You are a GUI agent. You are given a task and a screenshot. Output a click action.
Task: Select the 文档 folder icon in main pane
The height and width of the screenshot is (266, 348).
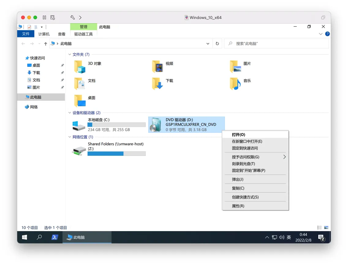click(x=80, y=84)
